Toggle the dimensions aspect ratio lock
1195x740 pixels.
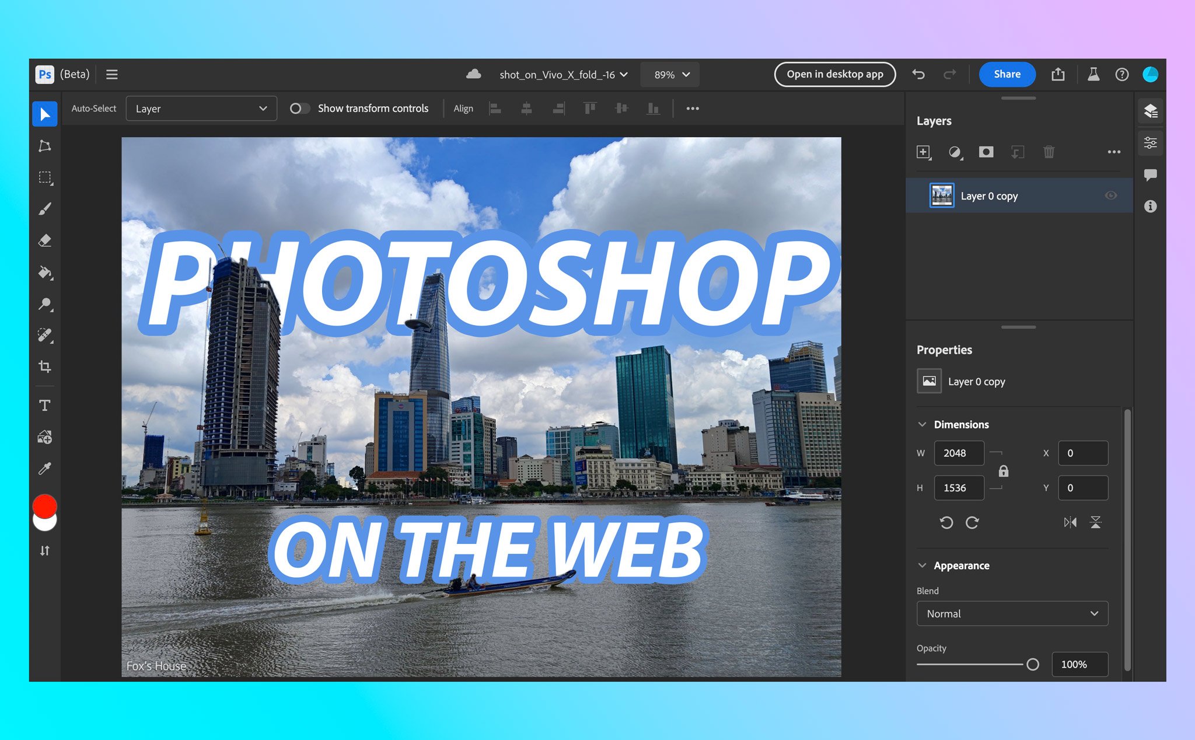pyautogui.click(x=1003, y=470)
